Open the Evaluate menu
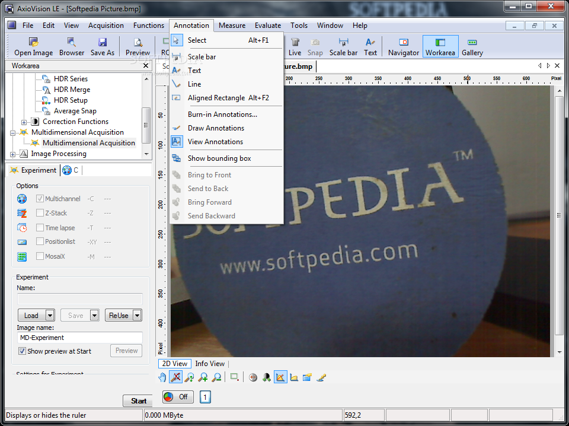 [x=268, y=26]
